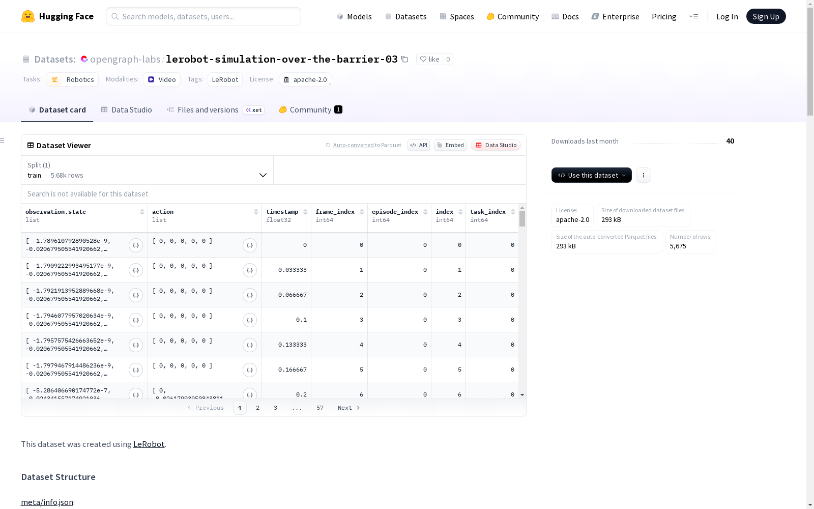Screen dimensions: 814x509
Task: Copy dataset name with the copy icon
Action: coord(404,59)
